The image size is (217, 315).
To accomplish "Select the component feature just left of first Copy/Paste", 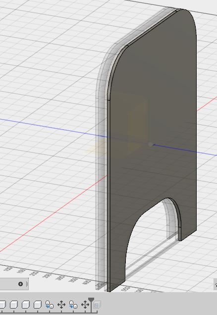I will (38, 305).
